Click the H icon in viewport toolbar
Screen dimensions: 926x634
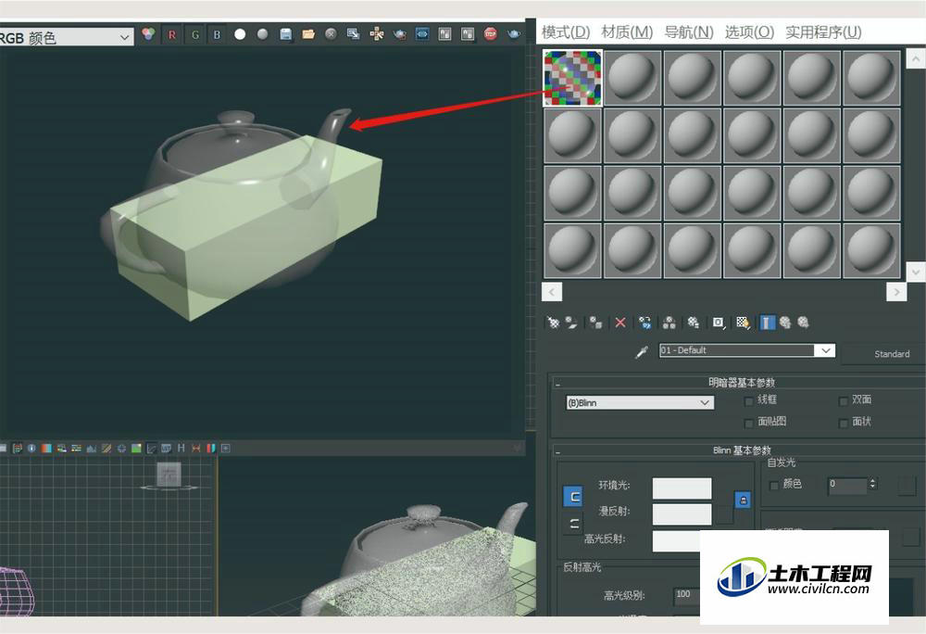181,448
